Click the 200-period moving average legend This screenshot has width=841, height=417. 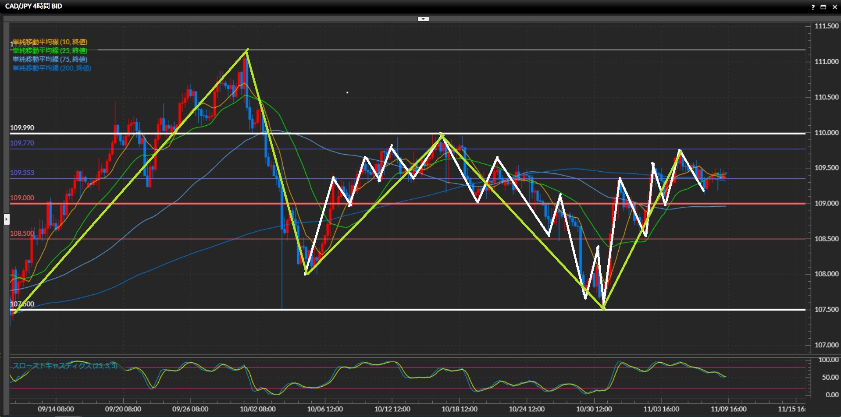51,68
